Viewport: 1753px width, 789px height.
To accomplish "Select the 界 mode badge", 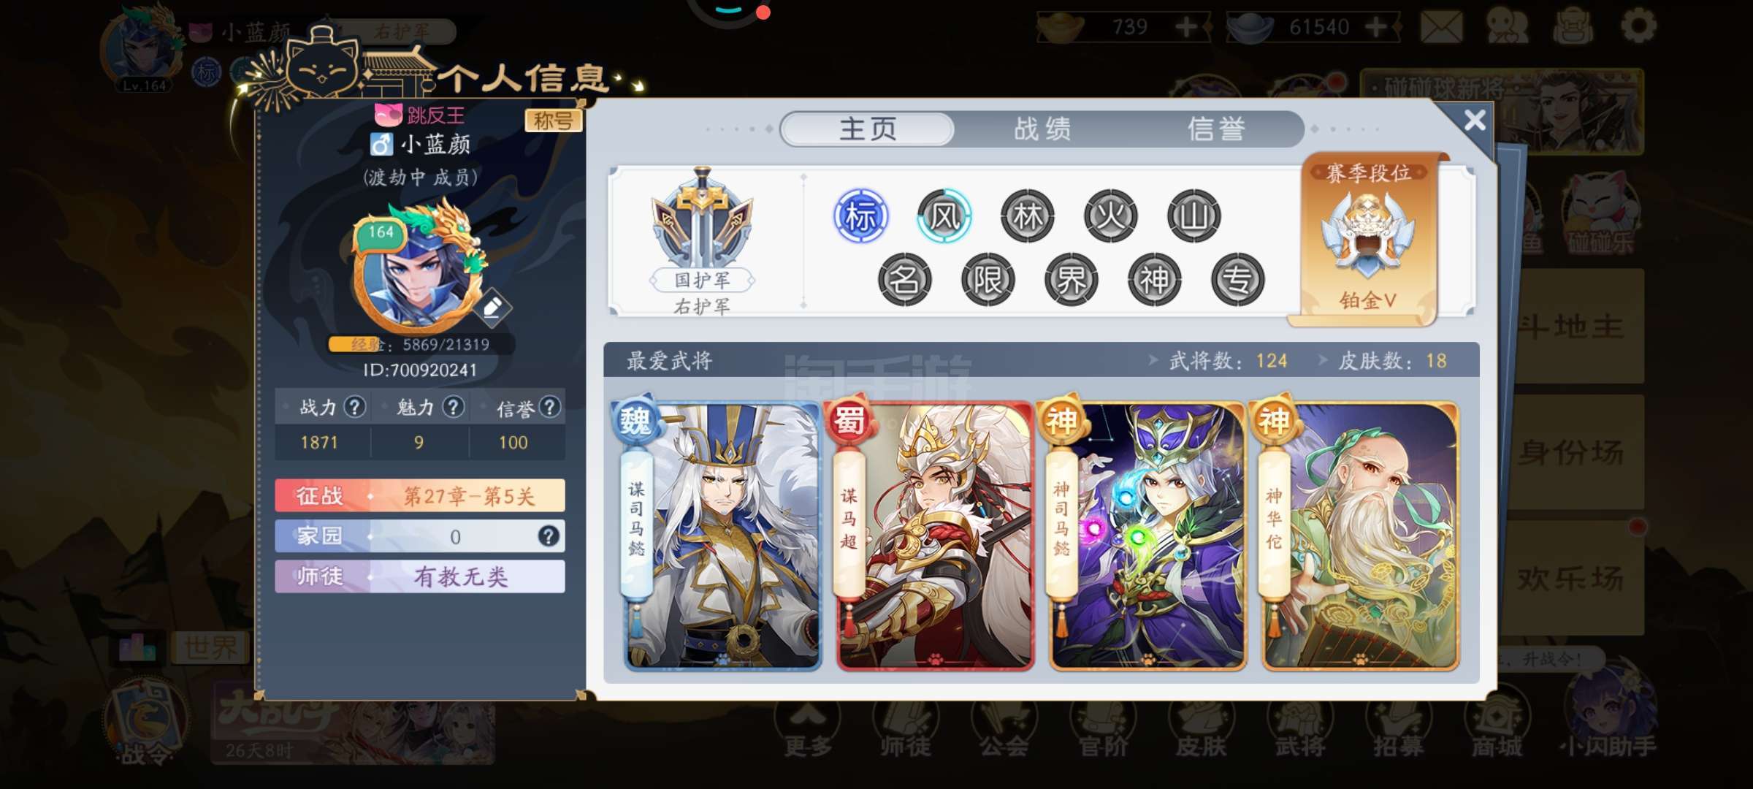I will pyautogui.click(x=1071, y=279).
